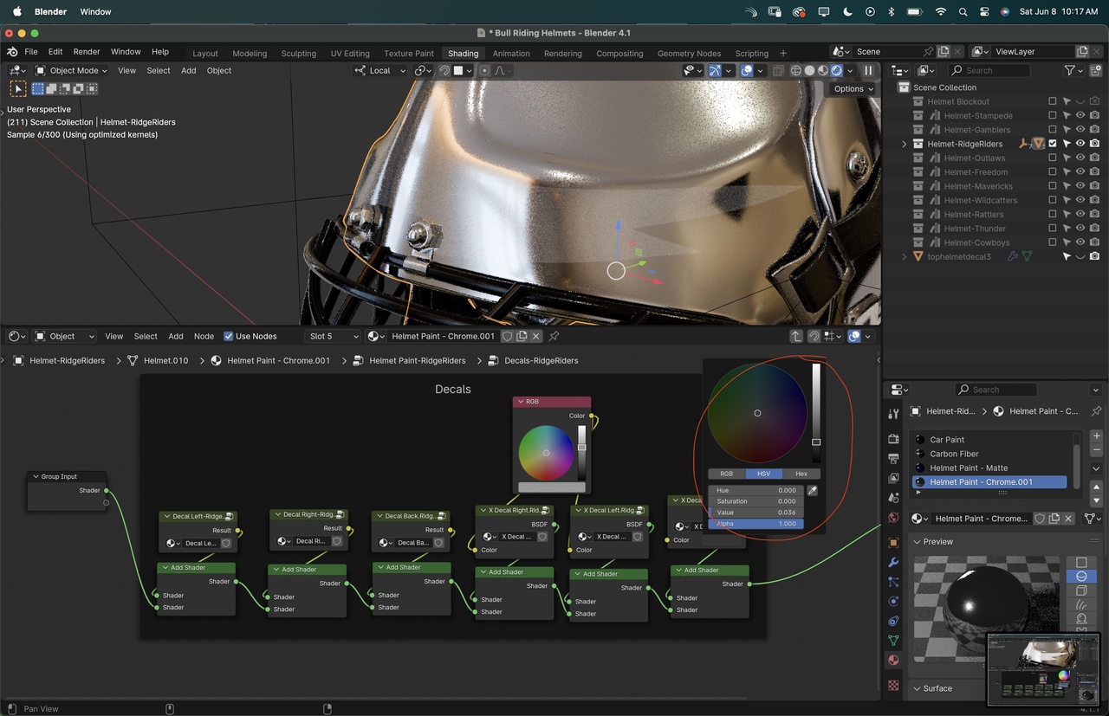This screenshot has width=1109, height=716.
Task: Open the Object Mode dropdown
Action: point(72,71)
